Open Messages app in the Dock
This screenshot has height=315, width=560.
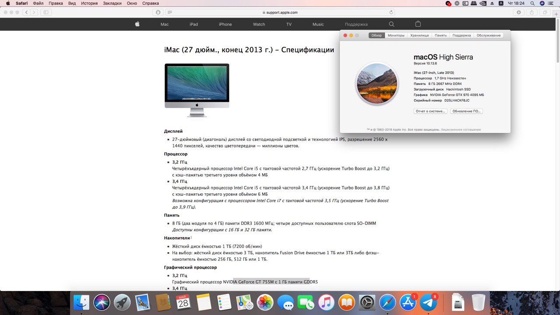(x=285, y=302)
